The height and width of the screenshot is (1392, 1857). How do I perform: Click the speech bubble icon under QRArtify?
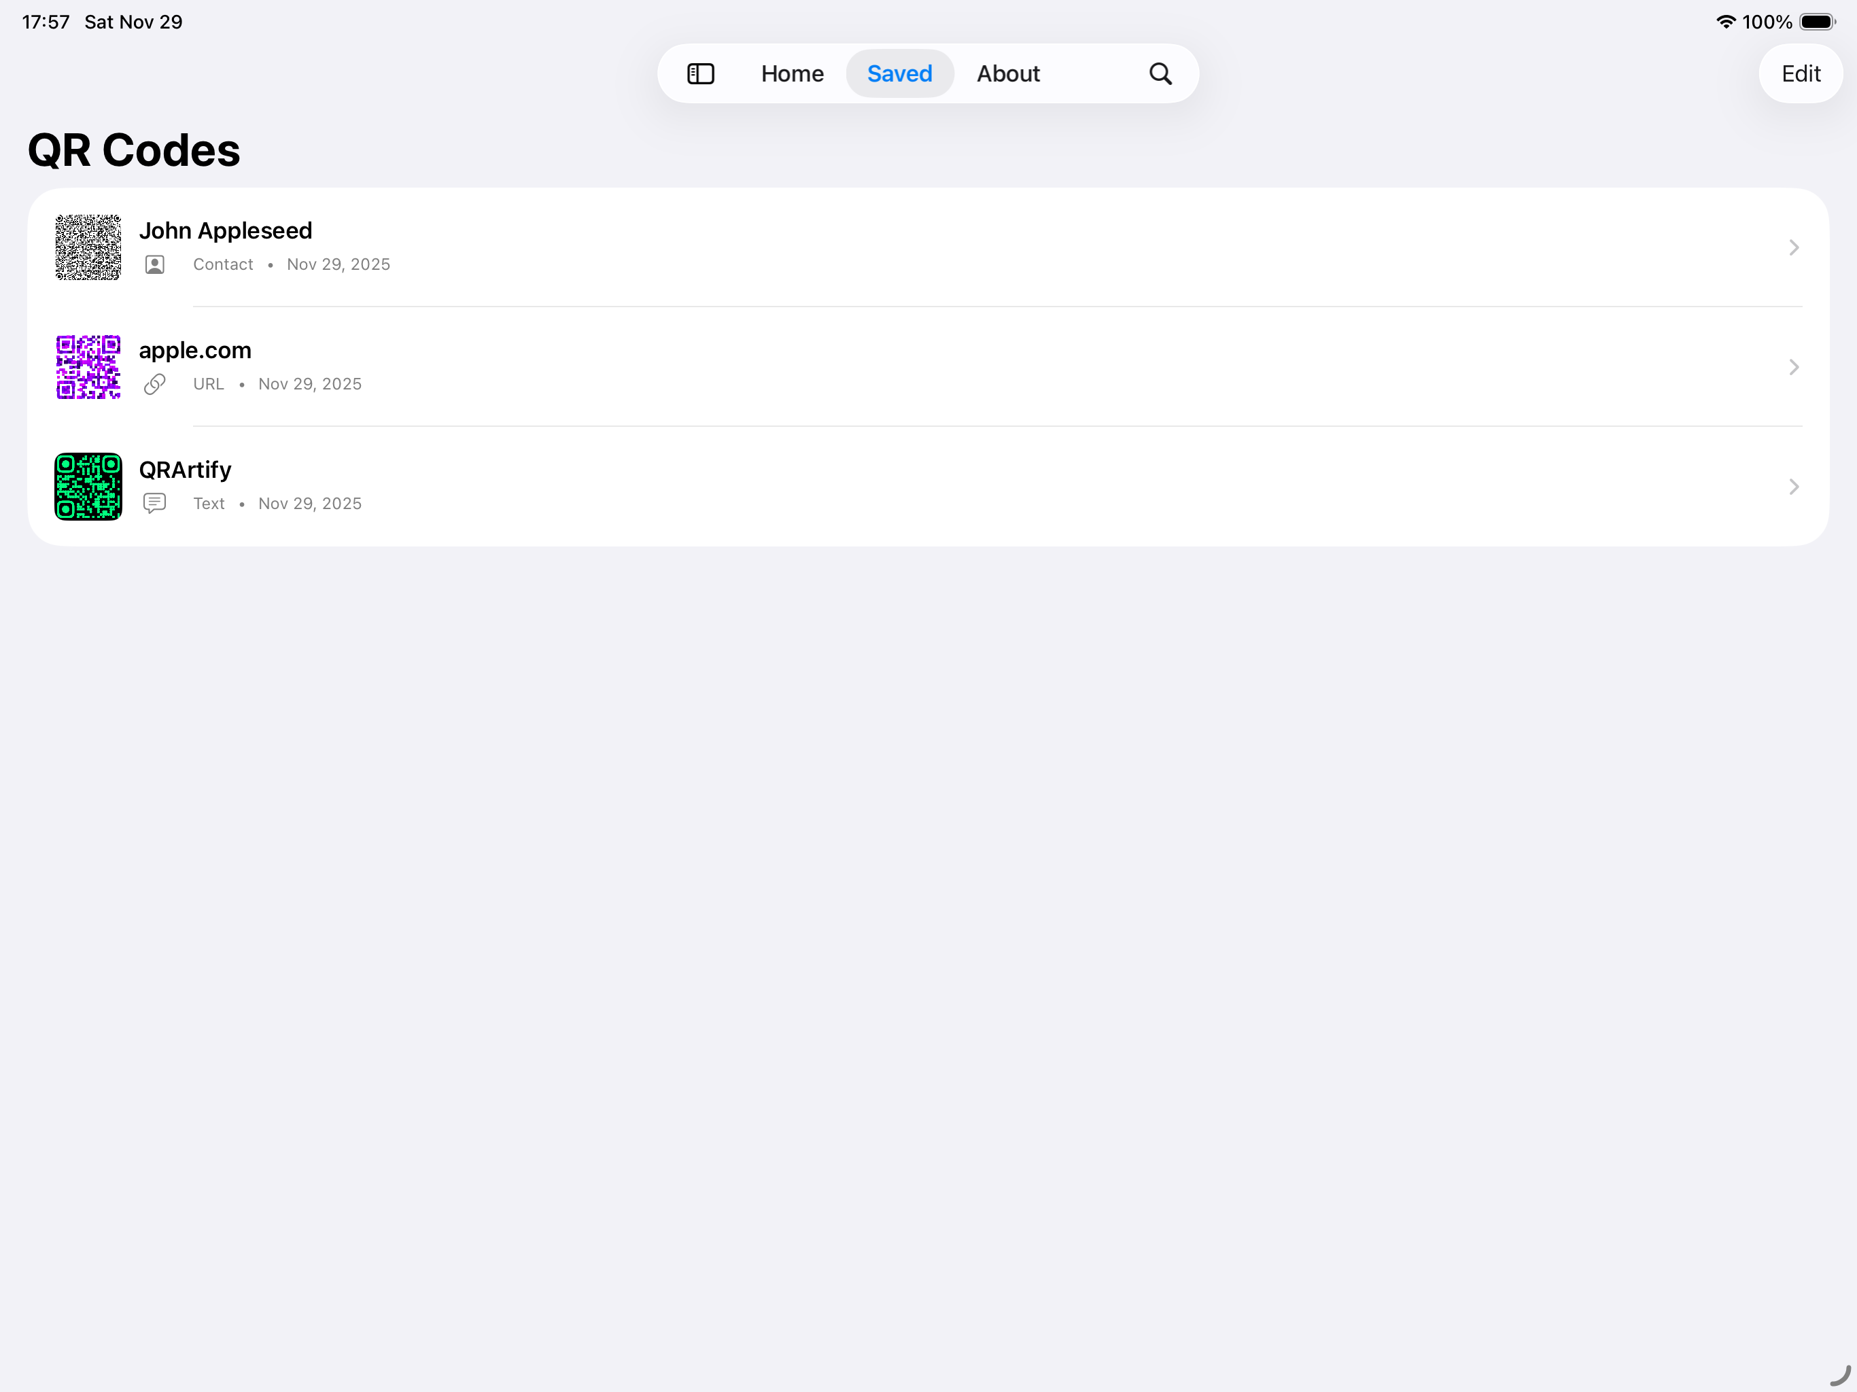(154, 504)
